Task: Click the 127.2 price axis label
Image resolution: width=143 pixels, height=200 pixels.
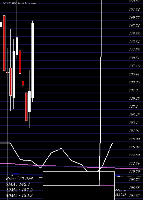Action: tap(134, 107)
